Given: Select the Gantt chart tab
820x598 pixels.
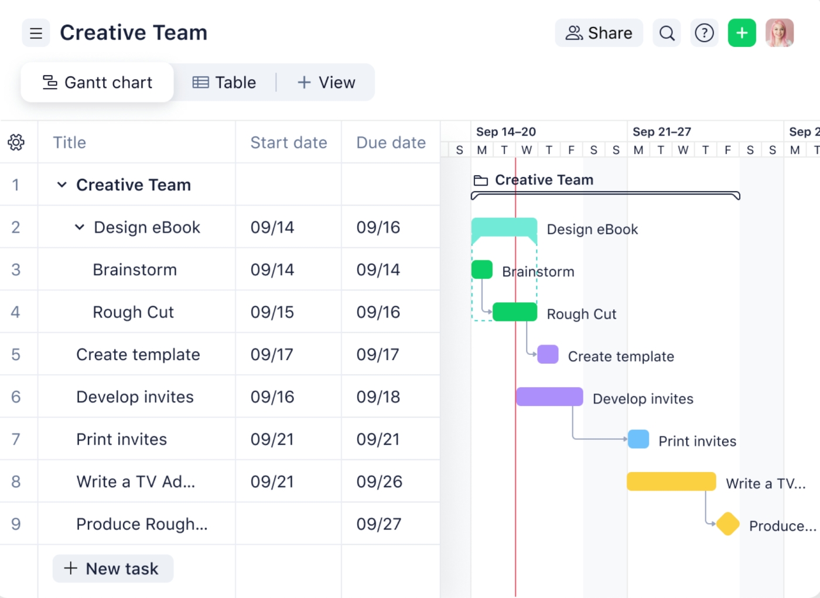Looking at the screenshot, I should pyautogui.click(x=97, y=82).
